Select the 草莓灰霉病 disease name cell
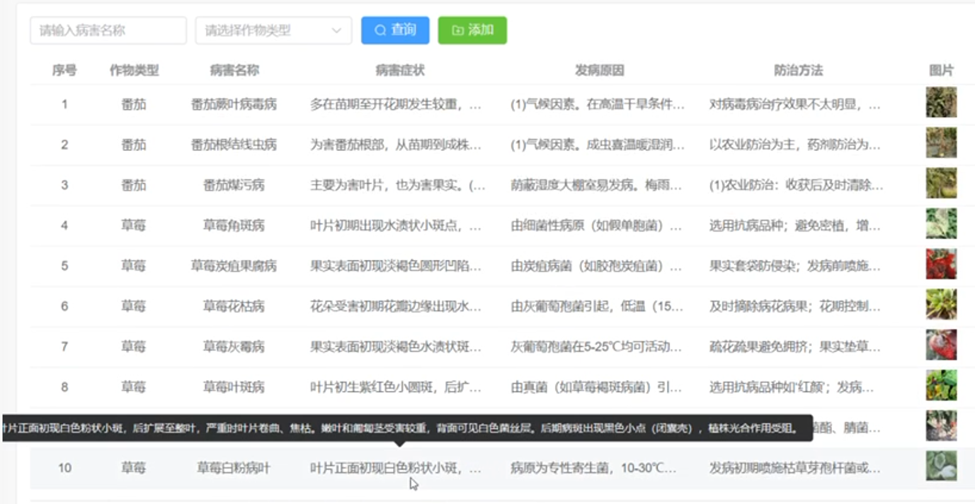The image size is (975, 504). pyautogui.click(x=234, y=347)
